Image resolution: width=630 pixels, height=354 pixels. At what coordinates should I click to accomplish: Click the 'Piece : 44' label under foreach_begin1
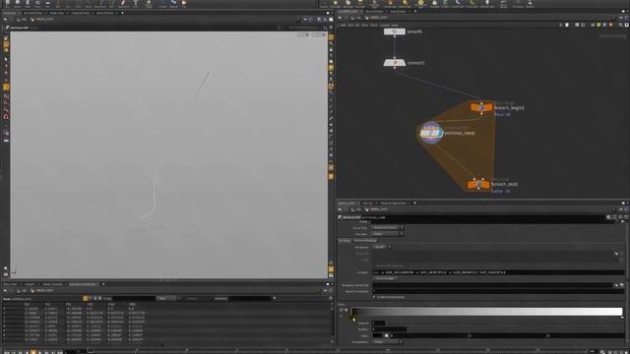point(502,114)
